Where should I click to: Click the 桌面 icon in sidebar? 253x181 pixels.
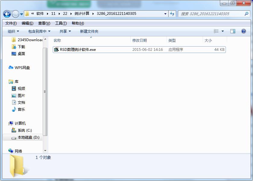click(14, 54)
